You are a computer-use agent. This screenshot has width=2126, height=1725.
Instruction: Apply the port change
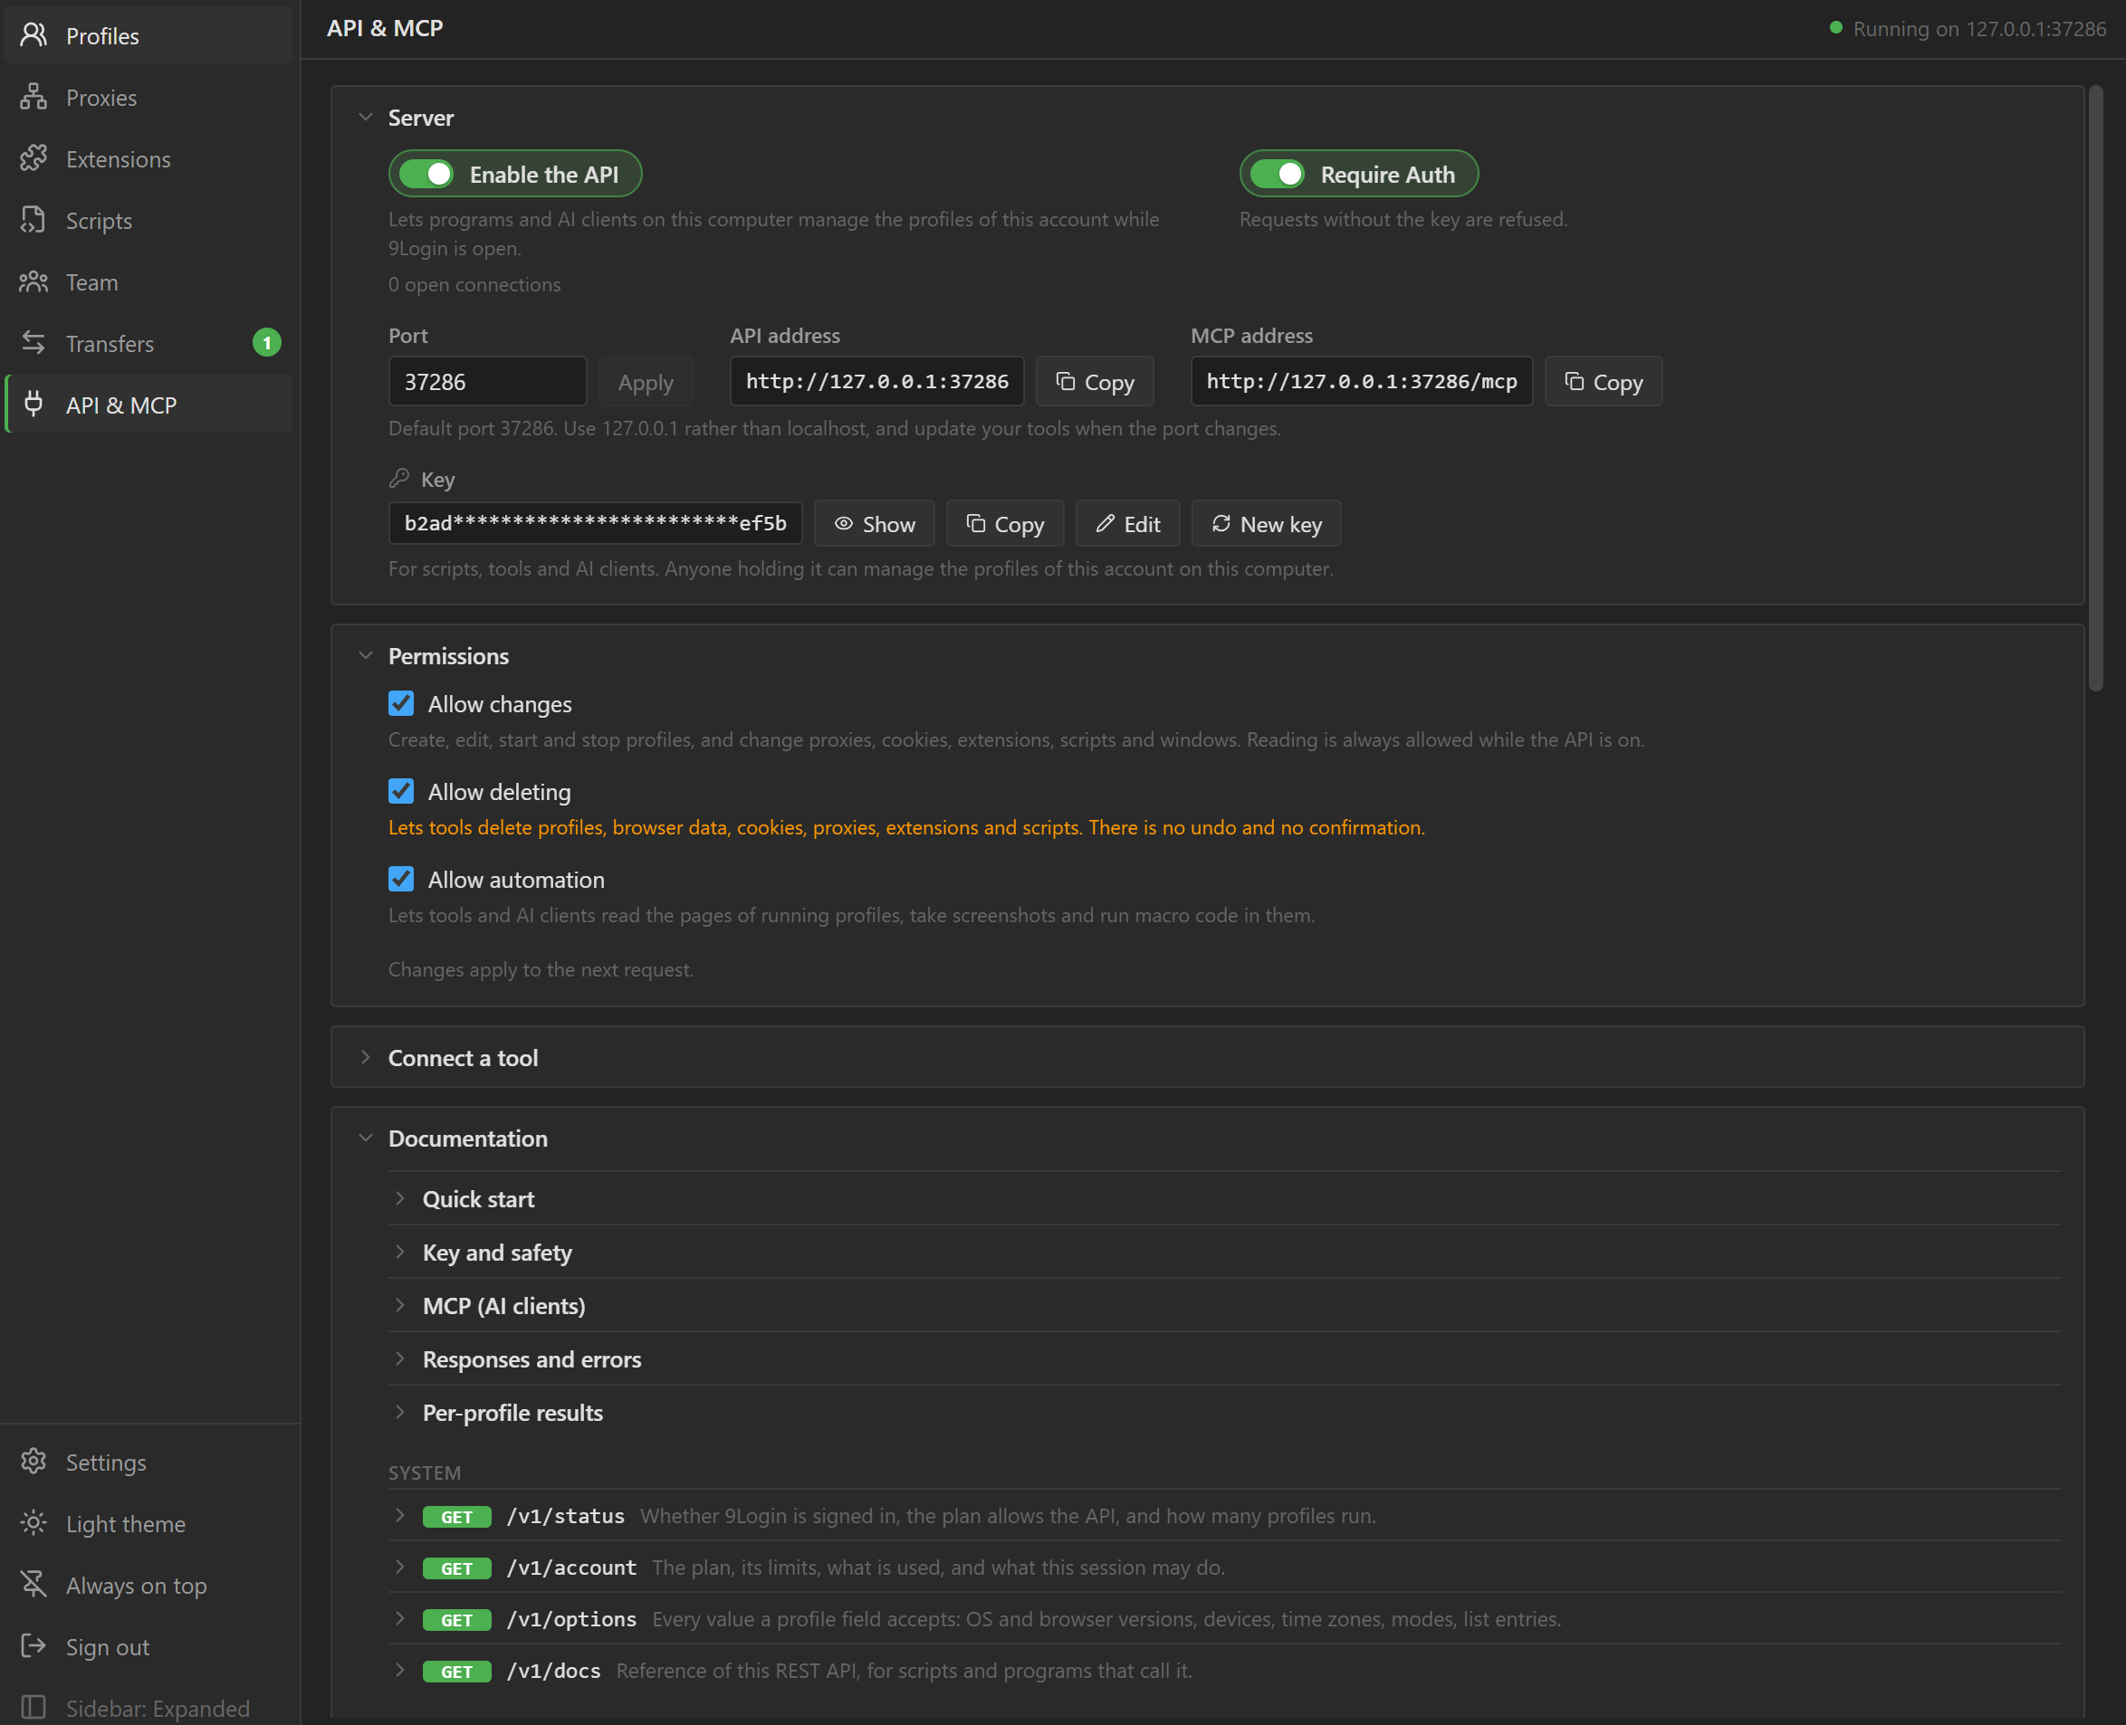click(x=645, y=382)
